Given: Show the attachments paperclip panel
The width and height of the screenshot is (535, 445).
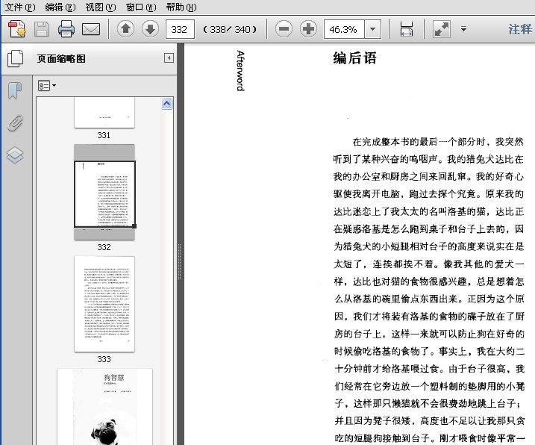Looking at the screenshot, I should pyautogui.click(x=15, y=123).
